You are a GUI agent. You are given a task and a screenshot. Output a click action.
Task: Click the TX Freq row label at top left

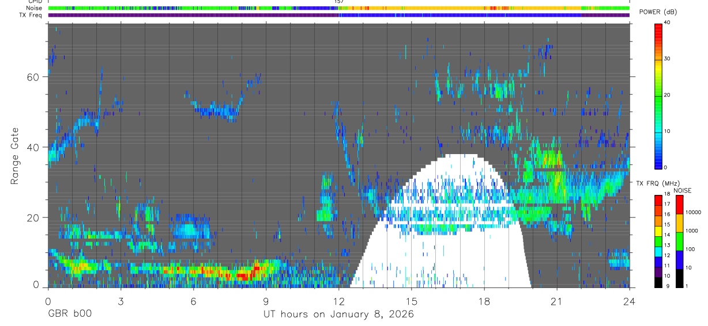pyautogui.click(x=31, y=15)
